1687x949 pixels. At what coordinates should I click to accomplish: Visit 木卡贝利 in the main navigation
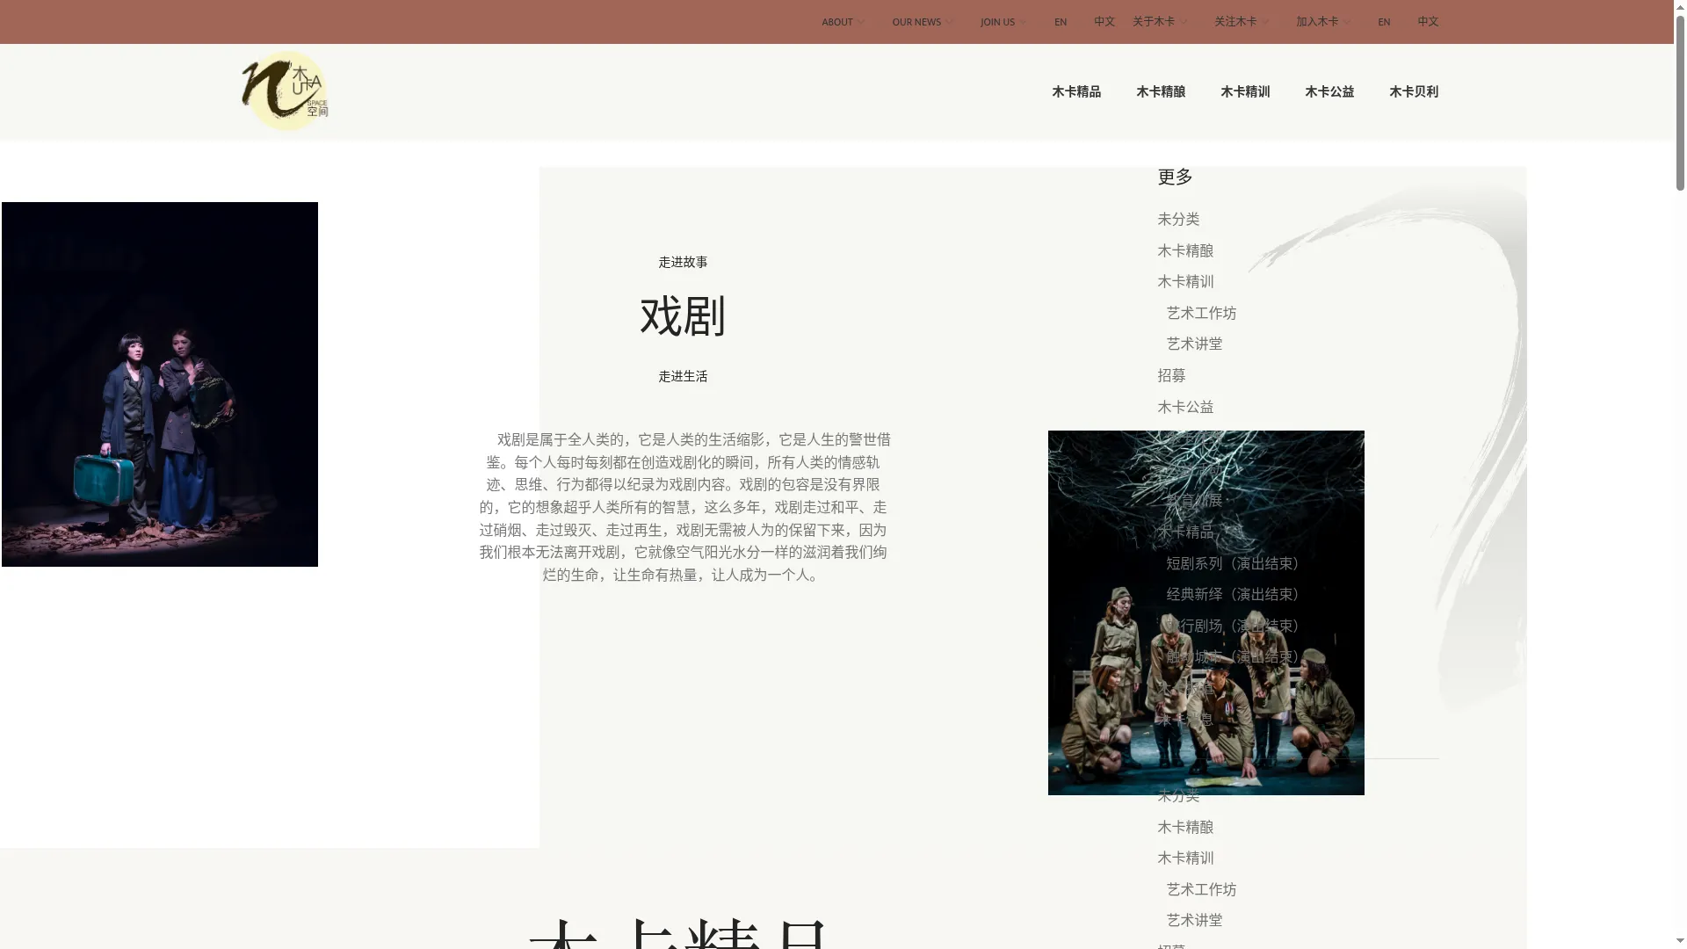(1414, 91)
